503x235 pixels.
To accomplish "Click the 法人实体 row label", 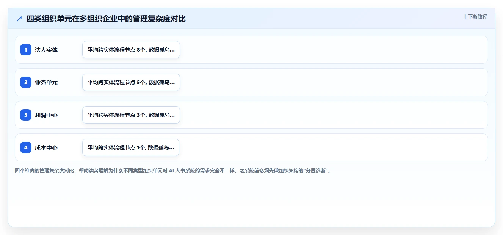I will click(46, 50).
